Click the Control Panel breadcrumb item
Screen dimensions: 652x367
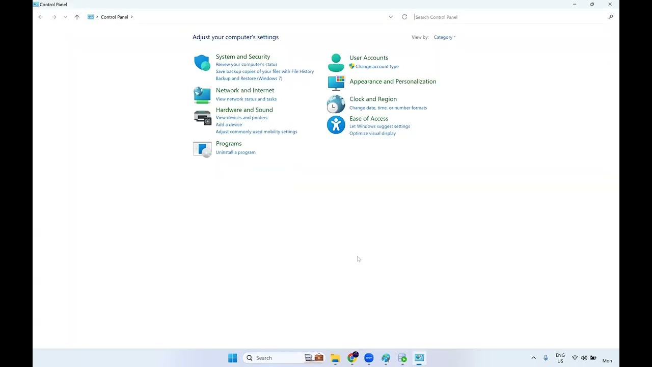114,17
